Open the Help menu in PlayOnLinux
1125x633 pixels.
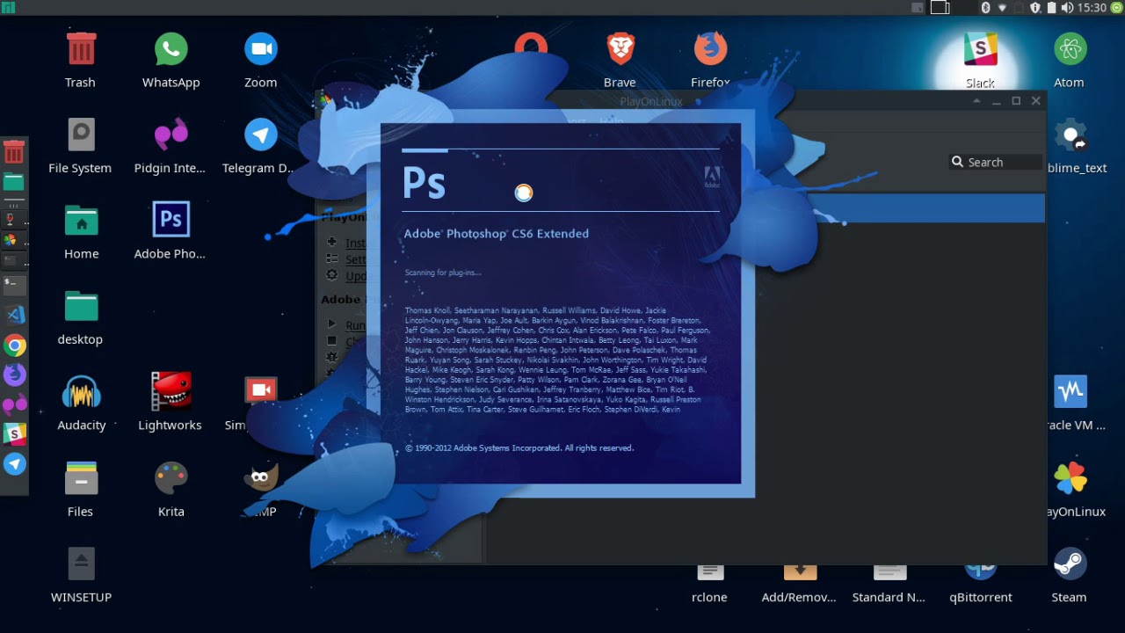click(x=612, y=121)
